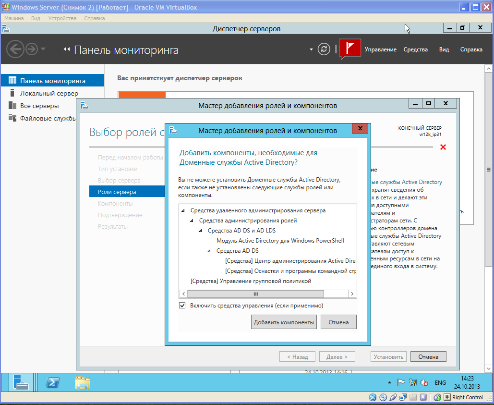Click the refresh icon in Server Manager header
Image resolution: width=494 pixels, height=405 pixels.
(324, 49)
